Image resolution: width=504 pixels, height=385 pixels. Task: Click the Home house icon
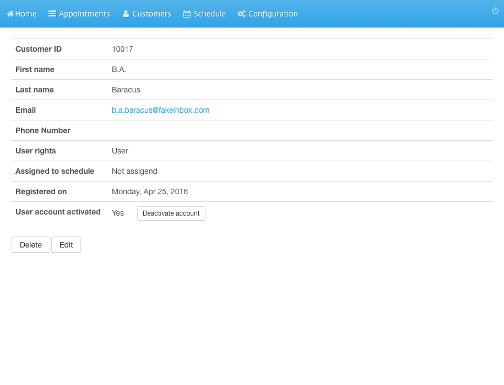[x=10, y=14]
